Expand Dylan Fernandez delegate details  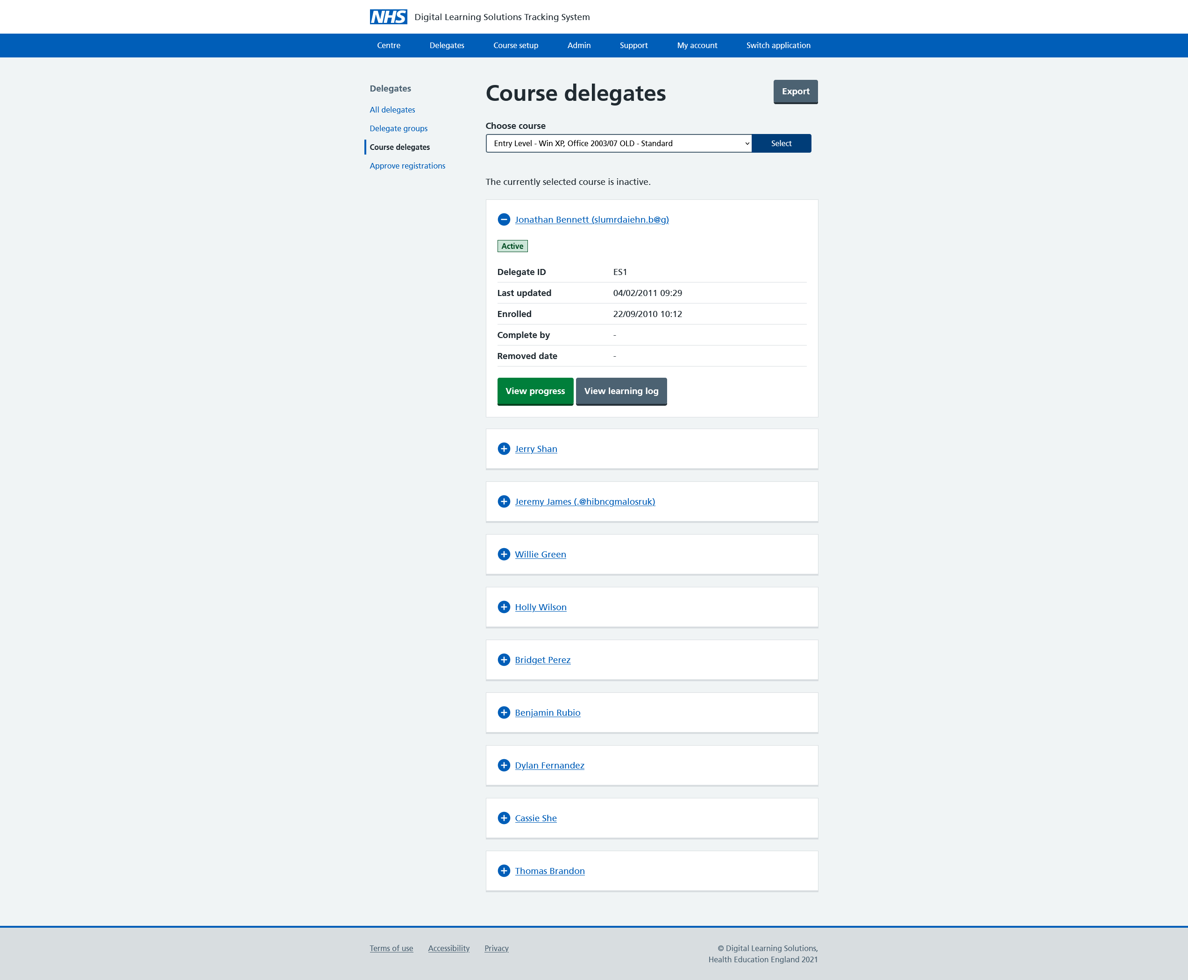pyautogui.click(x=549, y=766)
